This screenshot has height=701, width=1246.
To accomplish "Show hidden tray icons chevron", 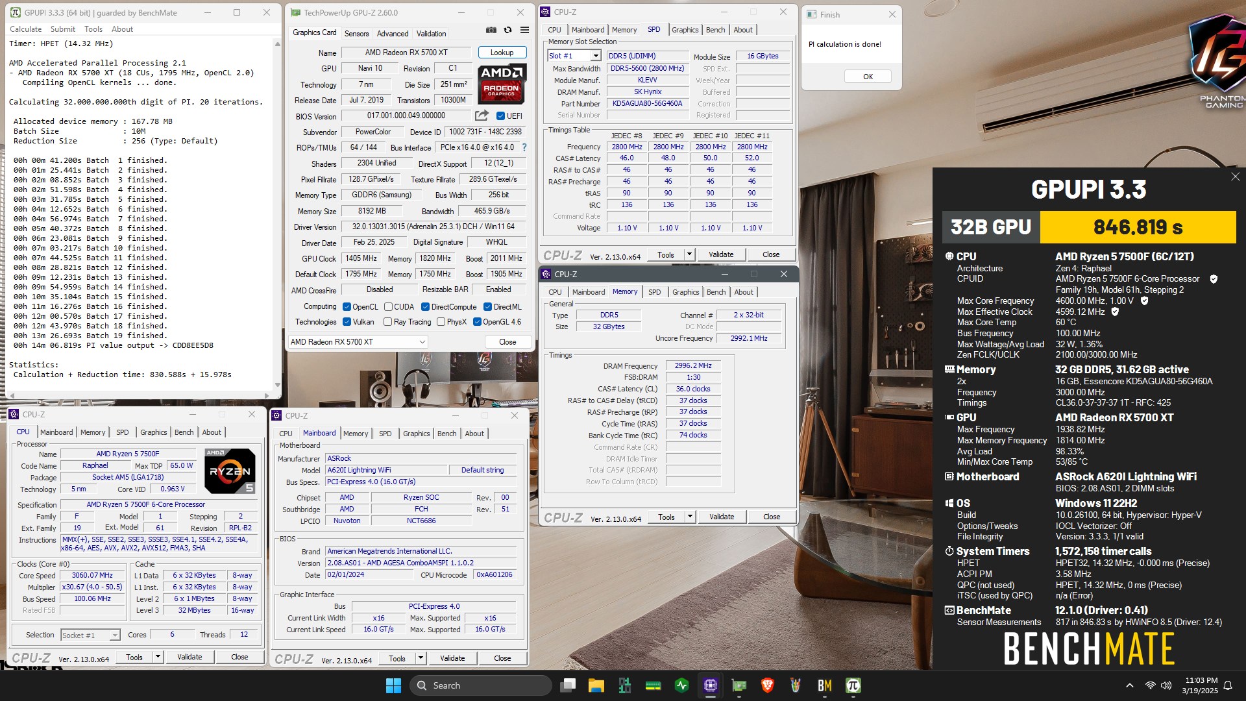I will [1130, 685].
